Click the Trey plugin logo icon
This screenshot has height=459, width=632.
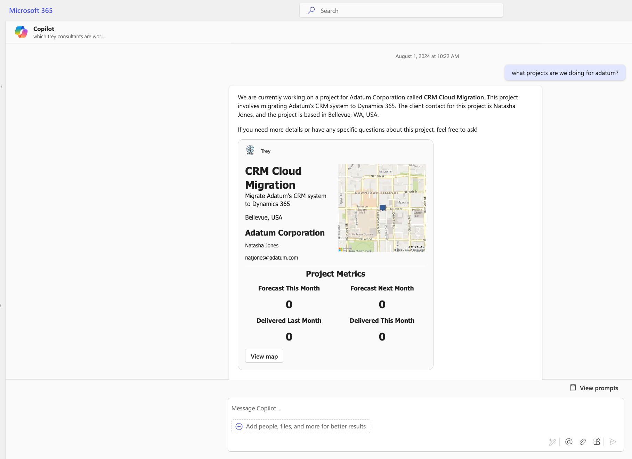(250, 150)
